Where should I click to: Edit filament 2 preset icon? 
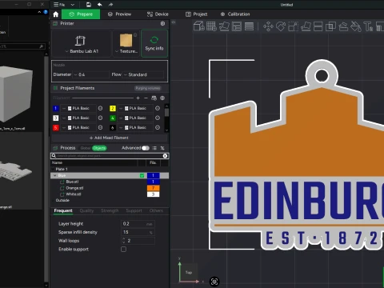click(158, 108)
